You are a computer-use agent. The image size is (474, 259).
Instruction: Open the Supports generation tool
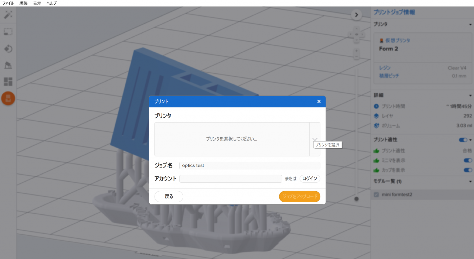coord(8,65)
